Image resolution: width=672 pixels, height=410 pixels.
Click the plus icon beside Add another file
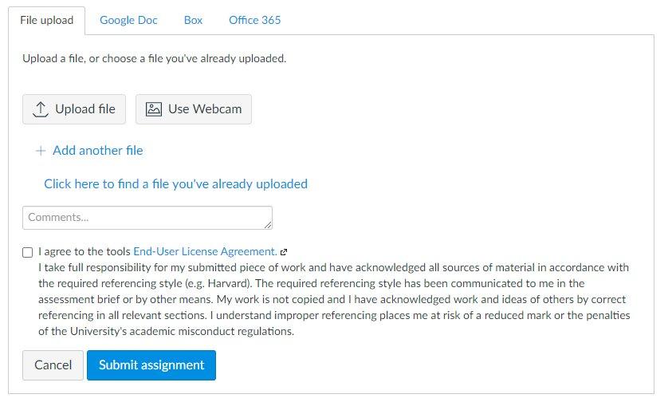(x=41, y=151)
